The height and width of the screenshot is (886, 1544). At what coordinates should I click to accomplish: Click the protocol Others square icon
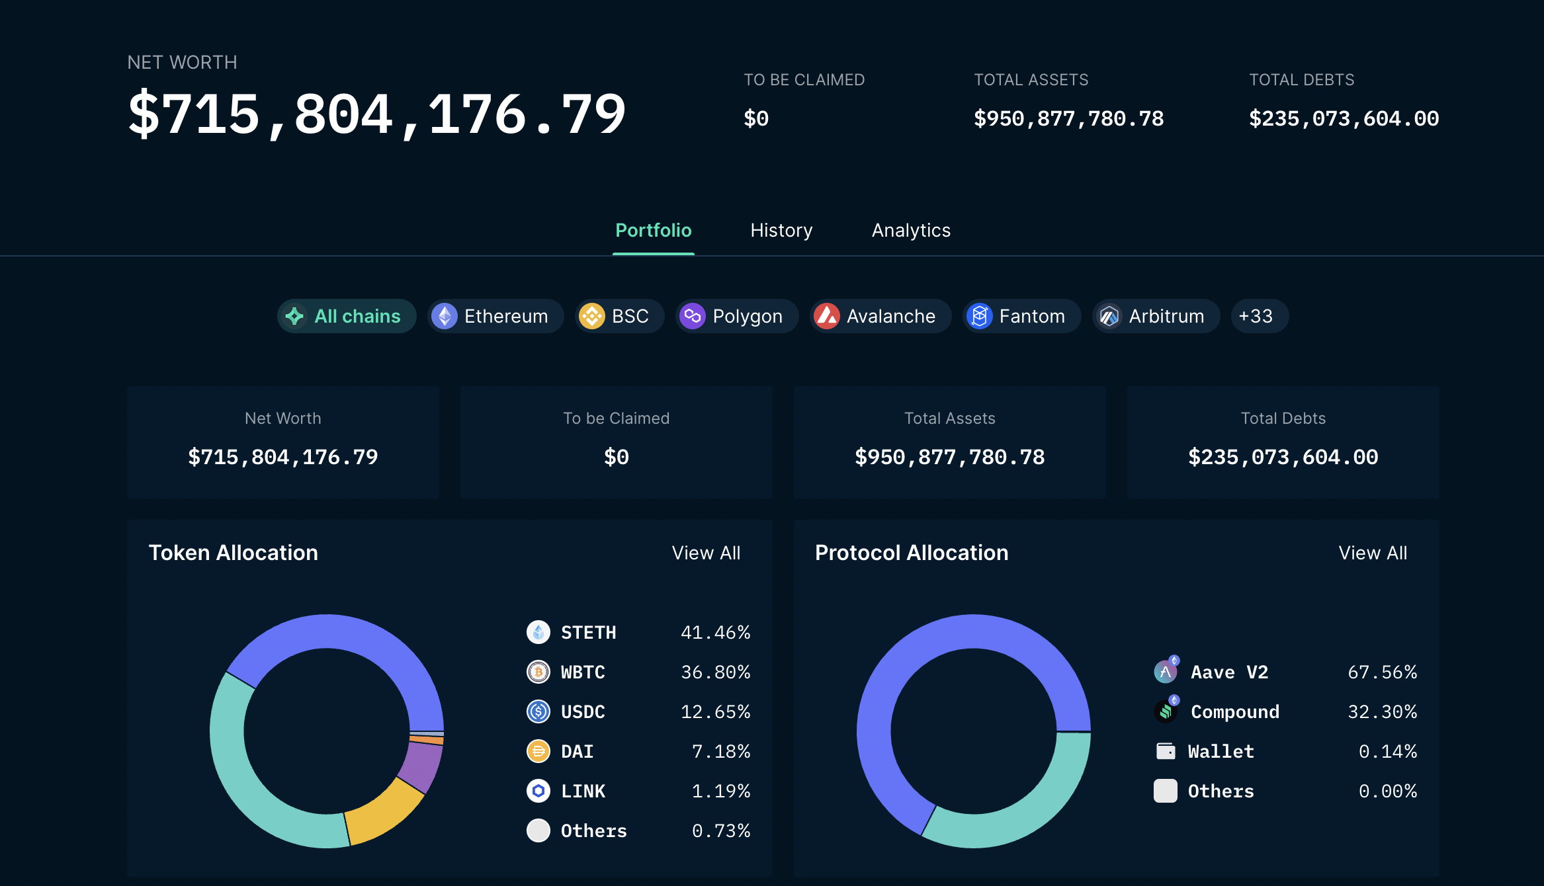pyautogui.click(x=1166, y=791)
